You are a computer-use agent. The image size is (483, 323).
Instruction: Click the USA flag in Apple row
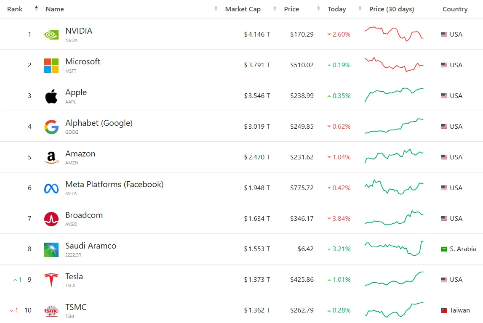point(444,95)
